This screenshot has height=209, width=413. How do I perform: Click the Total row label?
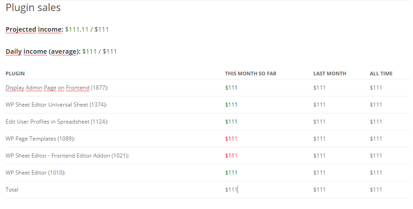[12, 190]
